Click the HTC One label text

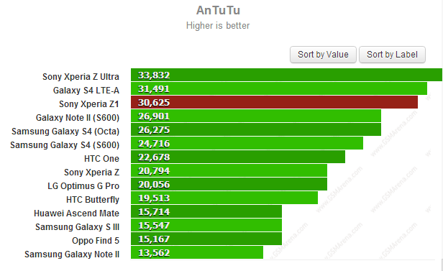pos(101,159)
